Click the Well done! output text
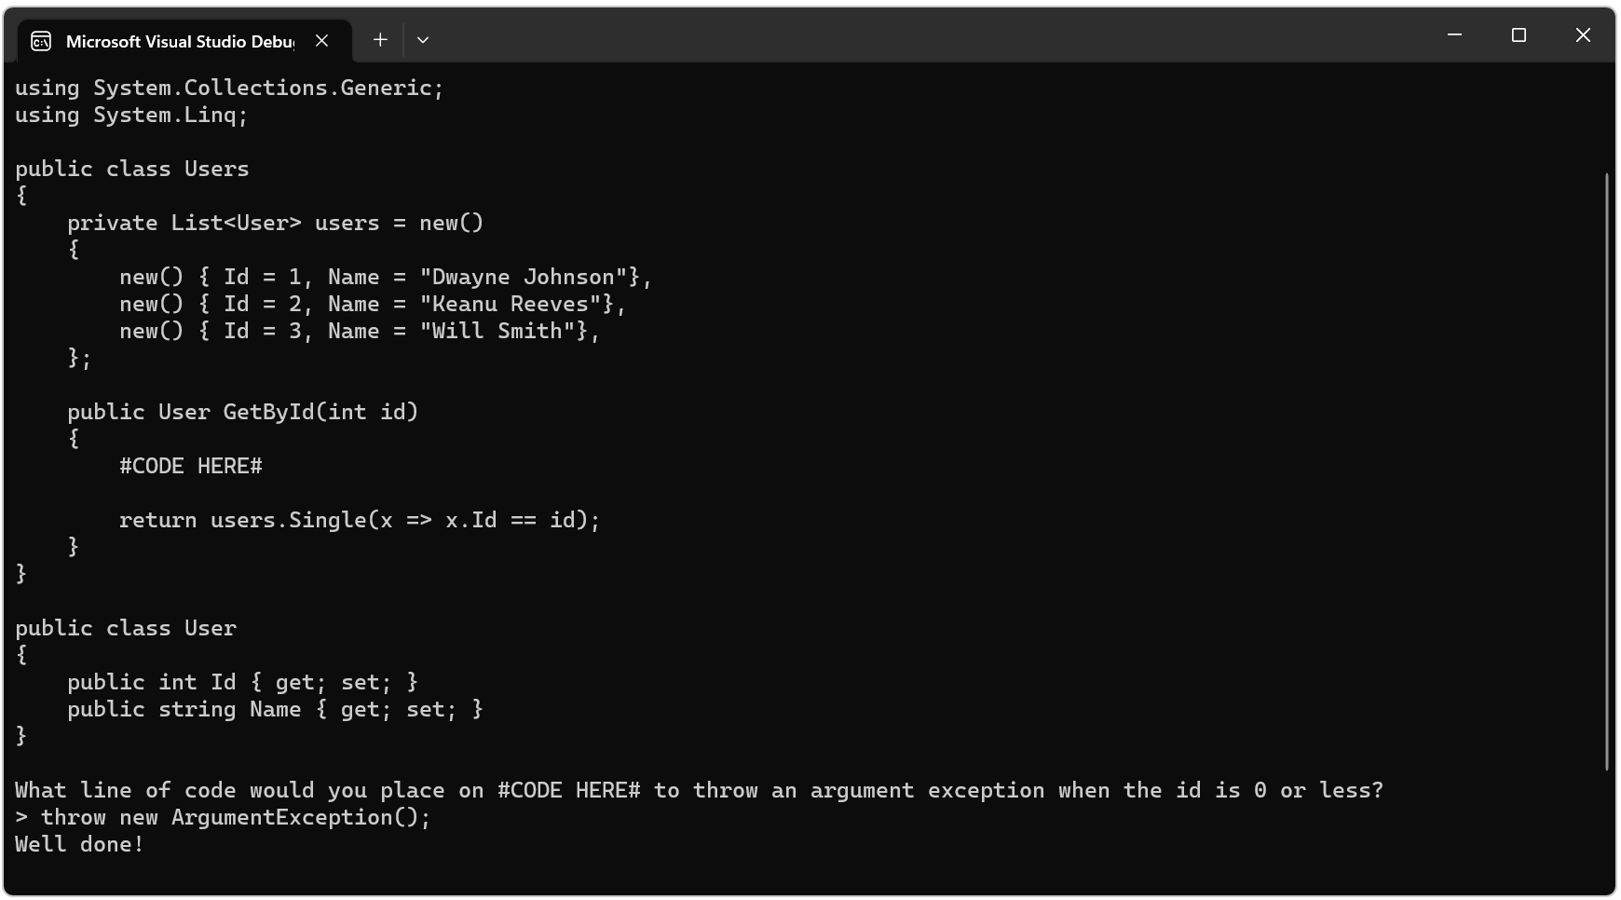The height and width of the screenshot is (900, 1621). coord(78,844)
